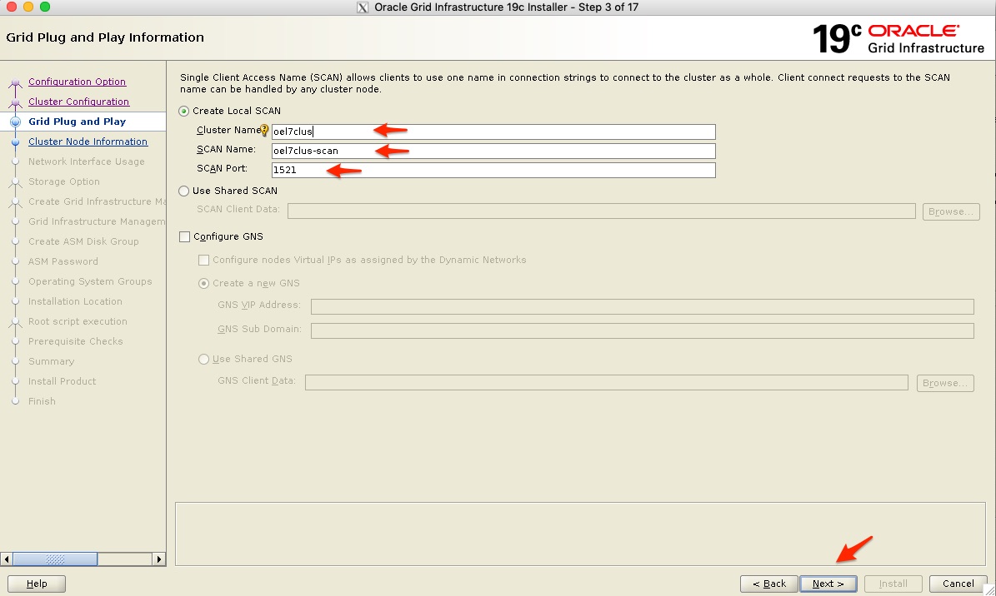
Task: Click sidebar scrollbar right arrow
Action: coord(159,559)
